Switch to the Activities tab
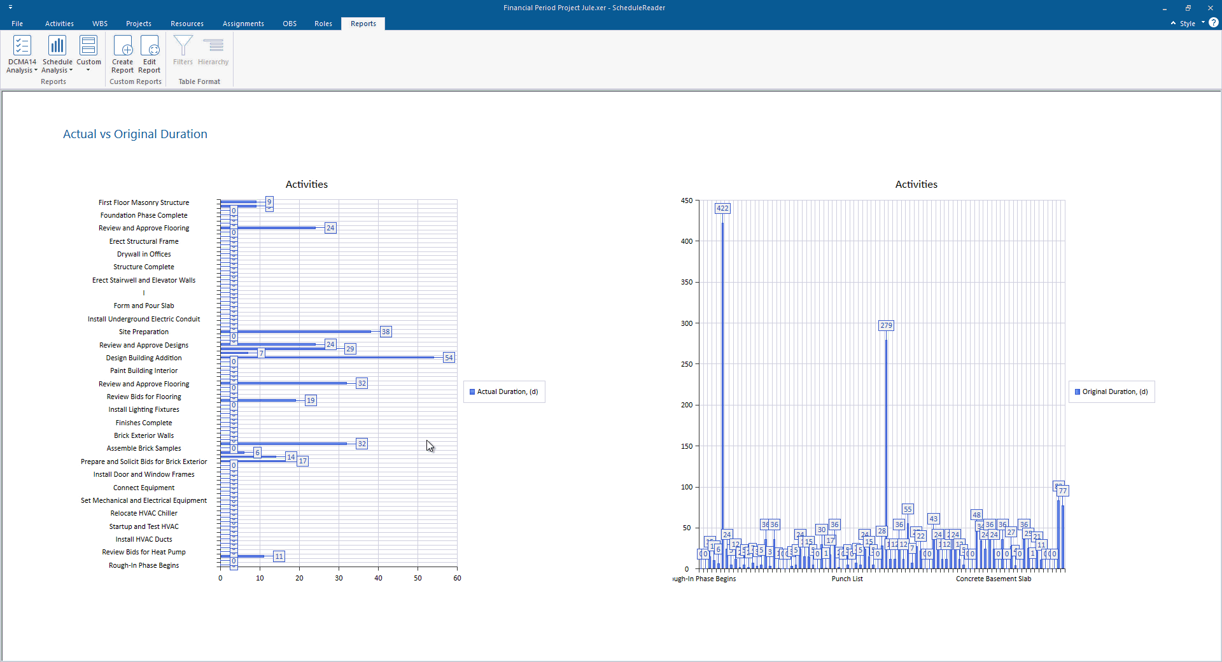 point(59,24)
